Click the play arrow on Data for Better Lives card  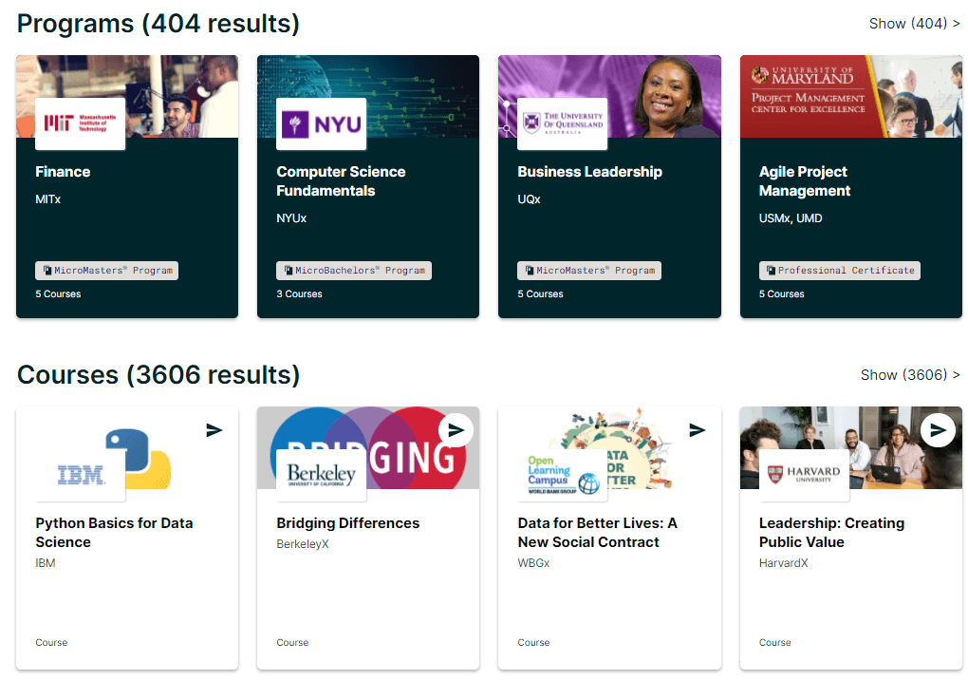point(697,430)
